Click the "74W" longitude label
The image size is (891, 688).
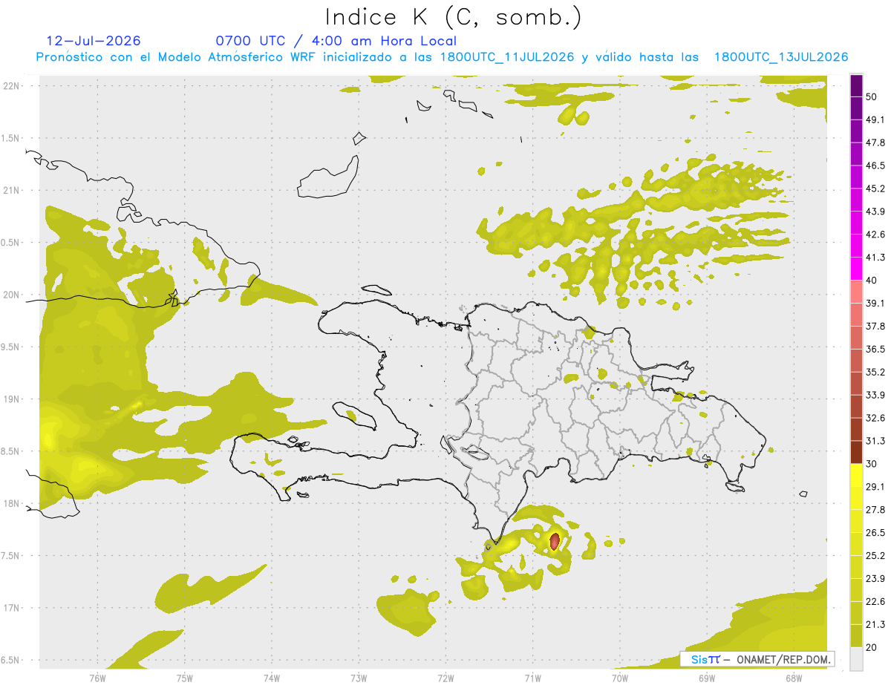tap(271, 678)
